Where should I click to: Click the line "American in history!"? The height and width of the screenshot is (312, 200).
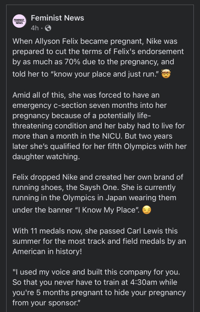(47, 252)
